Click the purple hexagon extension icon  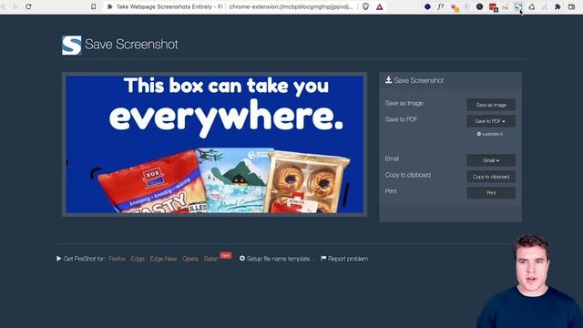(x=427, y=6)
